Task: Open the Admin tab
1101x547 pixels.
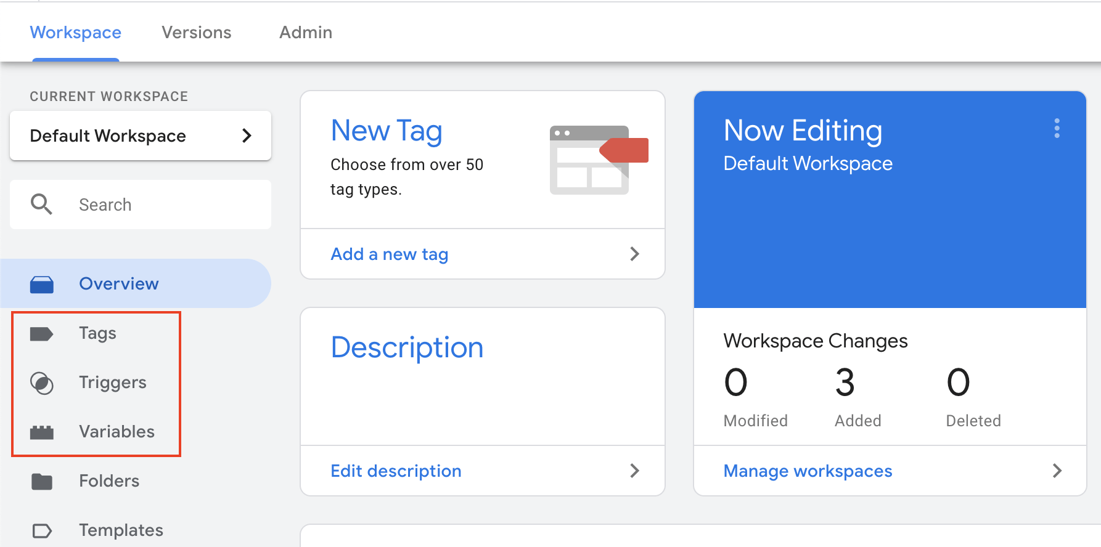Action: tap(306, 32)
